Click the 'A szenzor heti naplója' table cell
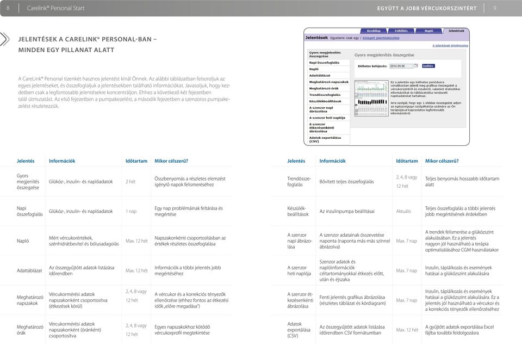The height and width of the screenshot is (345, 522). coord(299,270)
